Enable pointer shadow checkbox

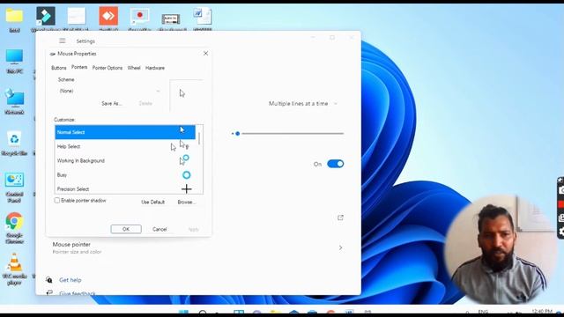click(56, 200)
